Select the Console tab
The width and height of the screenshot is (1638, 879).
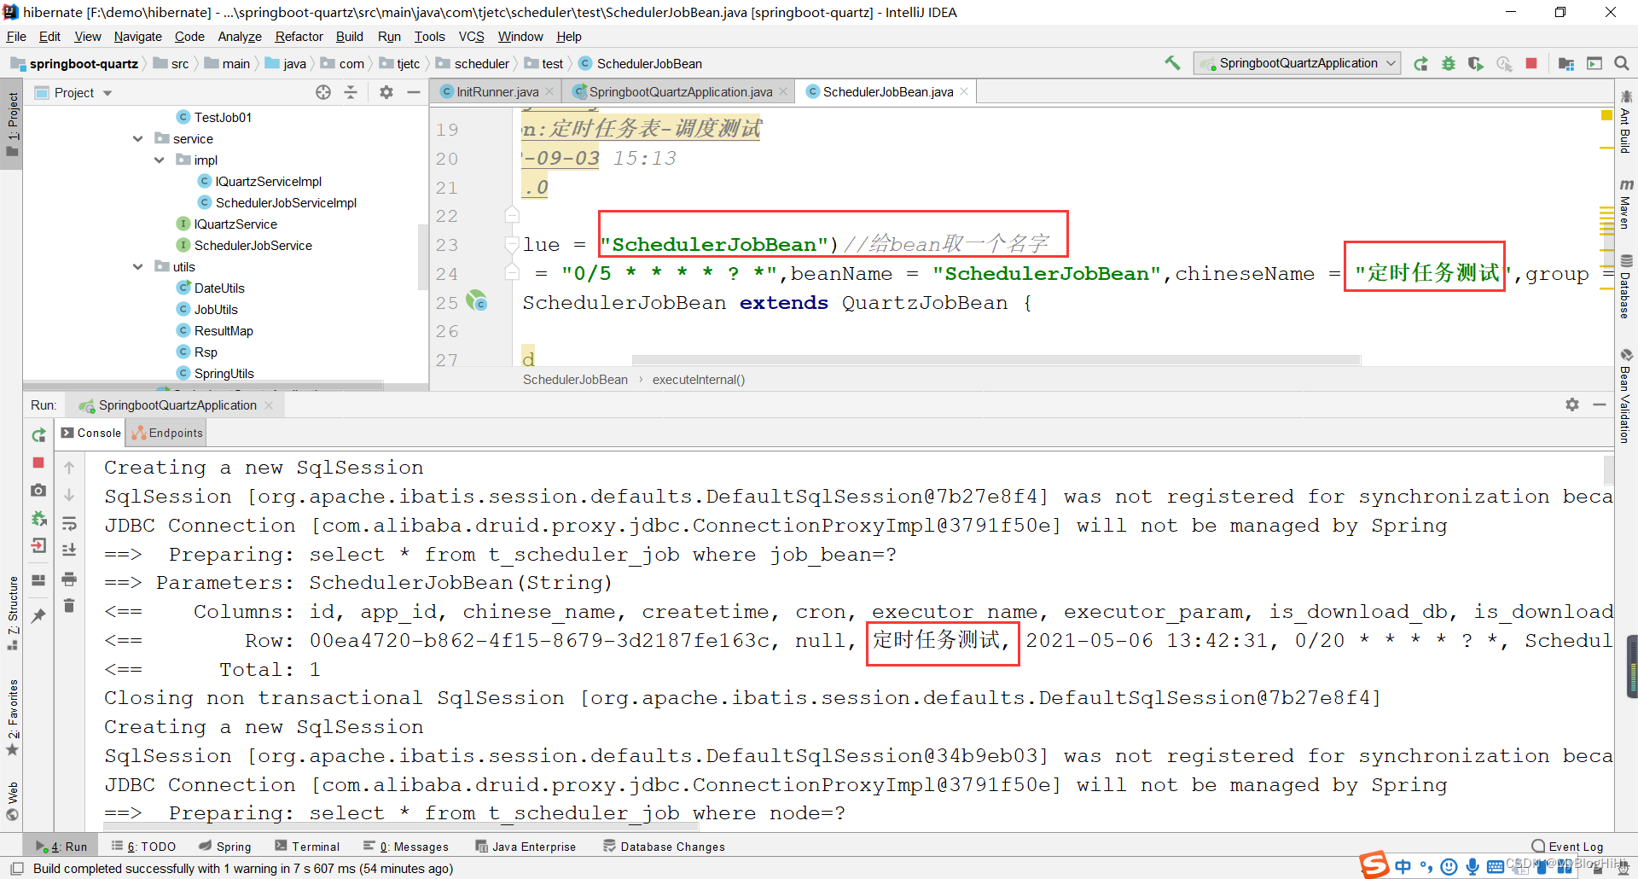[91, 433]
